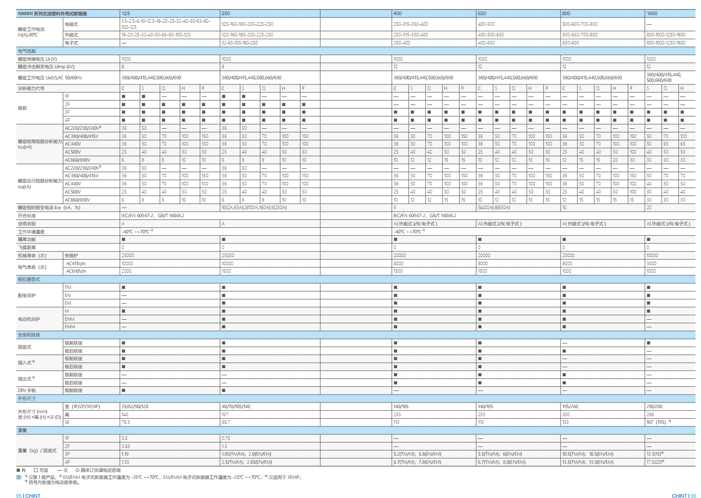Click the 630 frame size column header
The height and width of the screenshot is (498, 701).
click(x=482, y=14)
